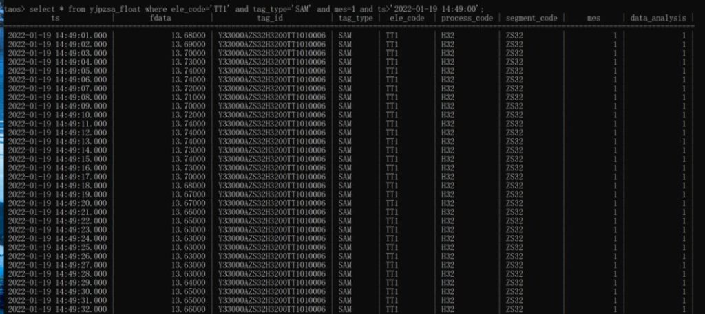Click the timestamp 2022-01-19 14:49:20.000
Viewport: 705px width, 314px height.
pyautogui.click(x=58, y=203)
